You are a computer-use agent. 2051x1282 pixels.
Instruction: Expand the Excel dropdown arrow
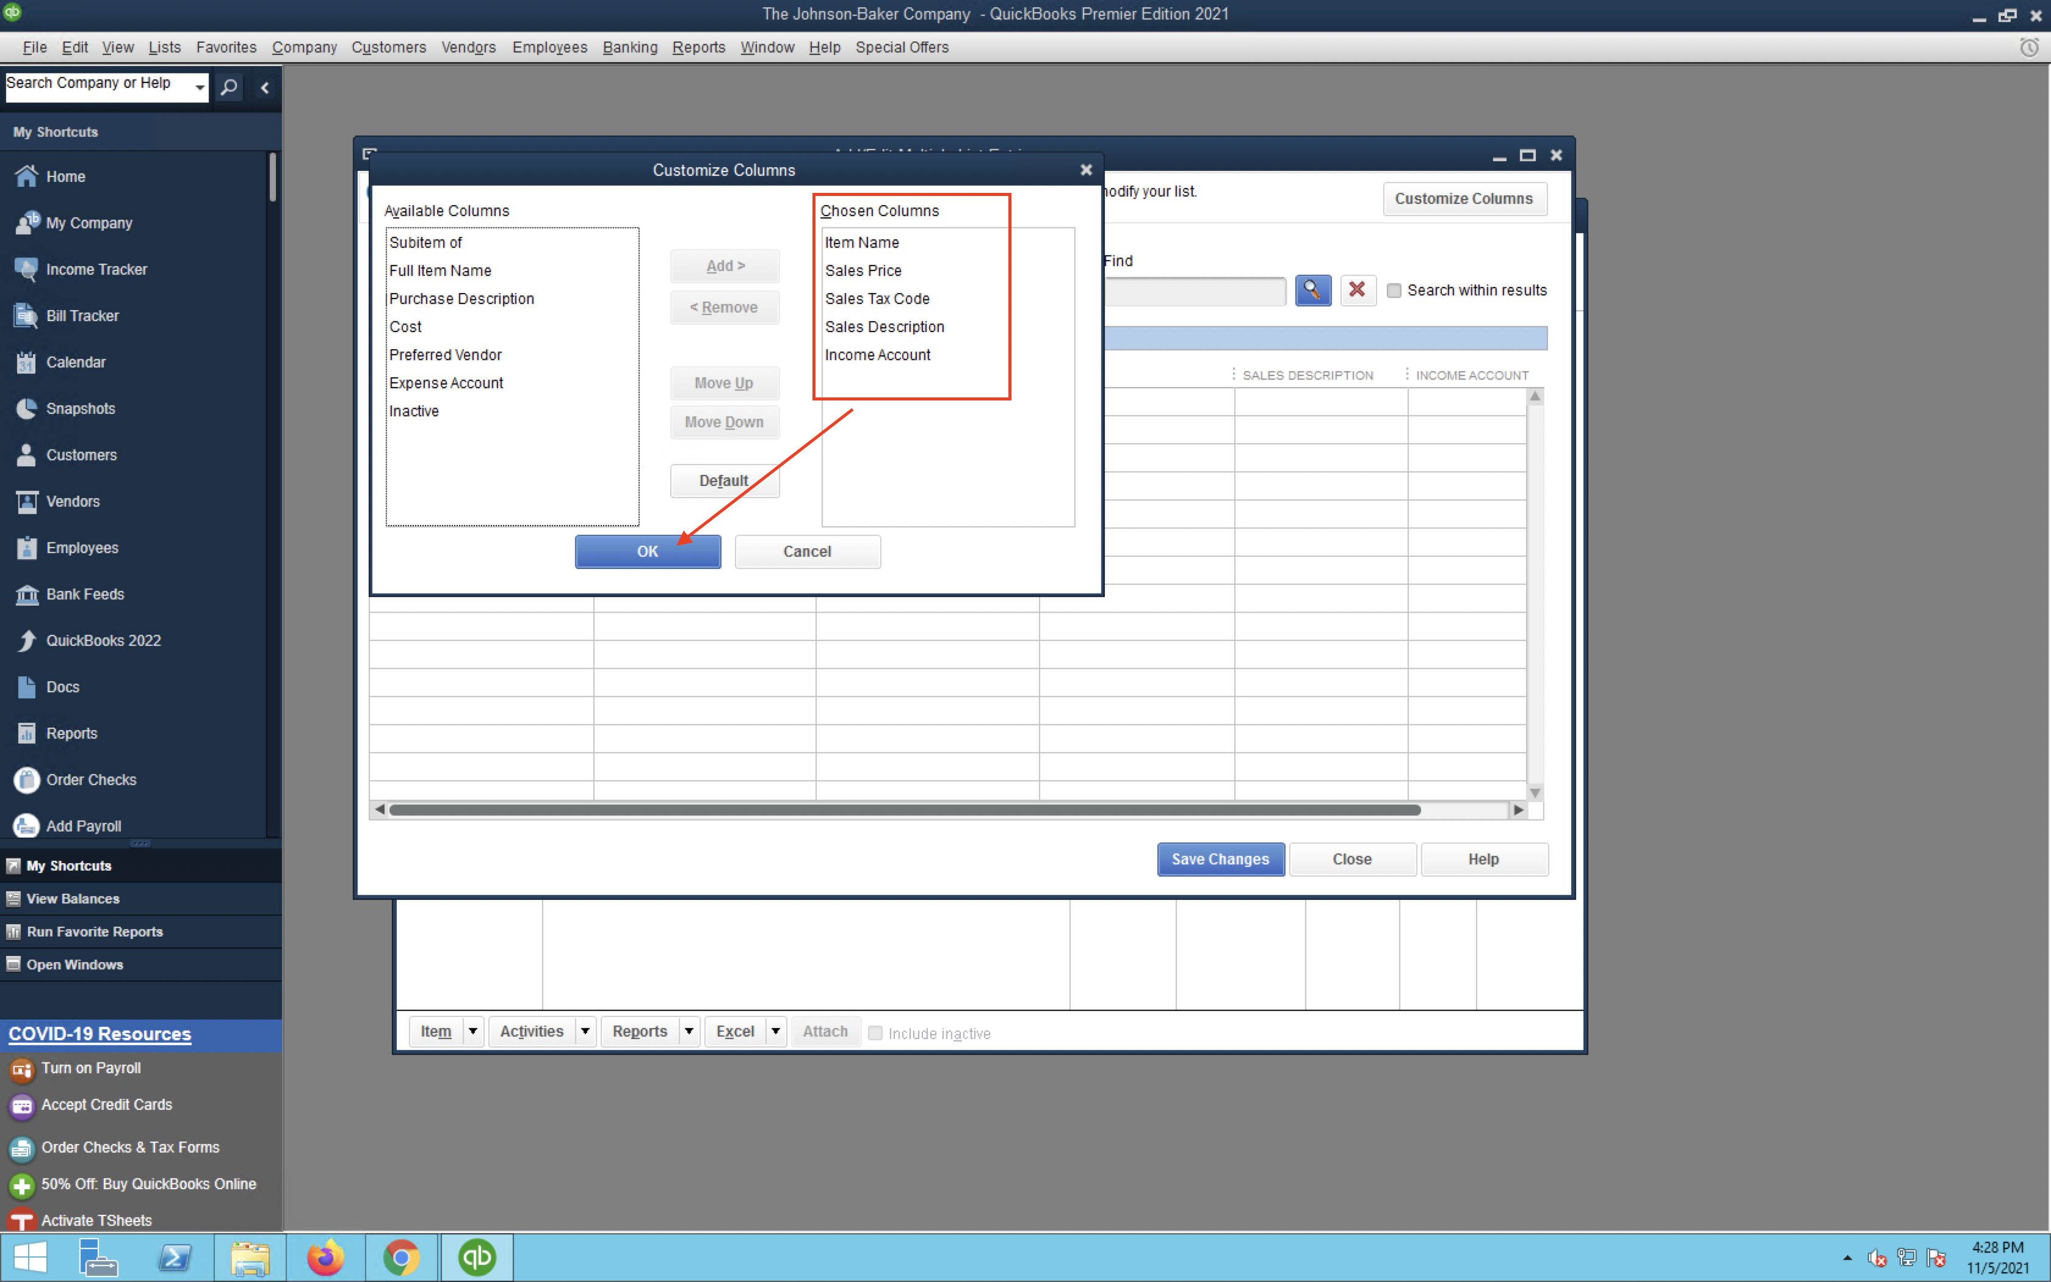(x=775, y=1032)
